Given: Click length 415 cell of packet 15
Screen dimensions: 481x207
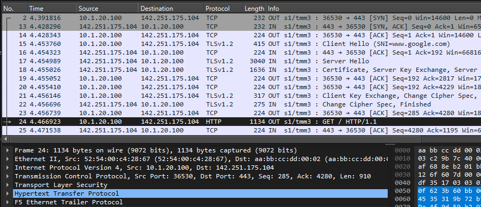Looking at the screenshot, I should point(260,44).
